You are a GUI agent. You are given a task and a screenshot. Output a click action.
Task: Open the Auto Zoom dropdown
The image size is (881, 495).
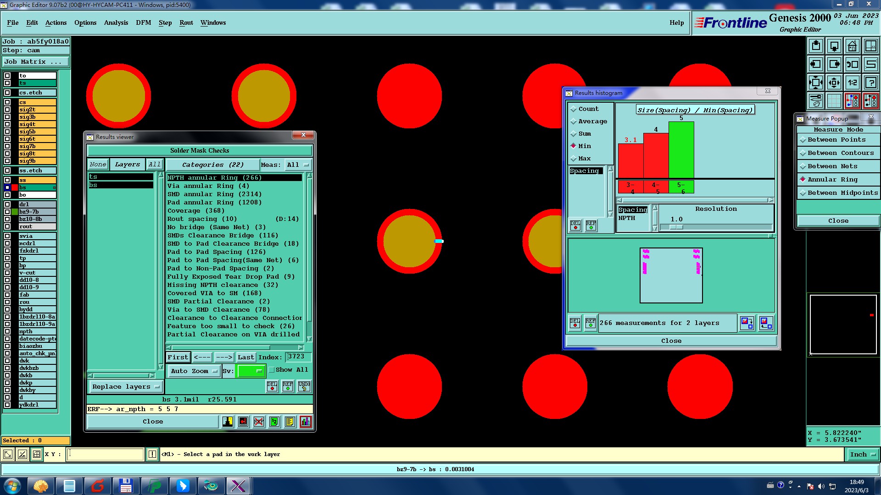click(x=194, y=371)
